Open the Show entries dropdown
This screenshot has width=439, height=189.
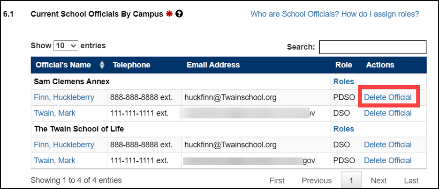click(66, 45)
